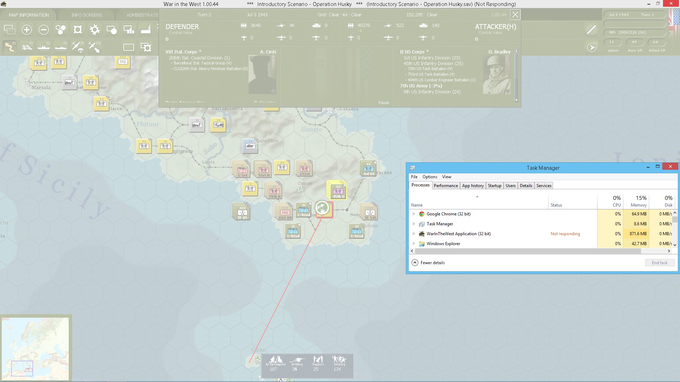Switch to Details tab in Task Manager

click(x=526, y=186)
